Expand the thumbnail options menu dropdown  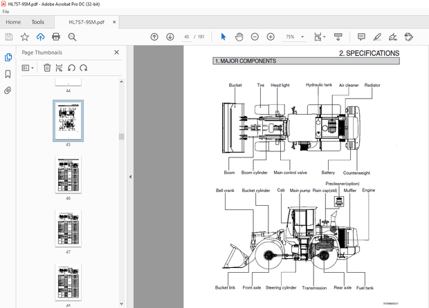tap(28, 68)
